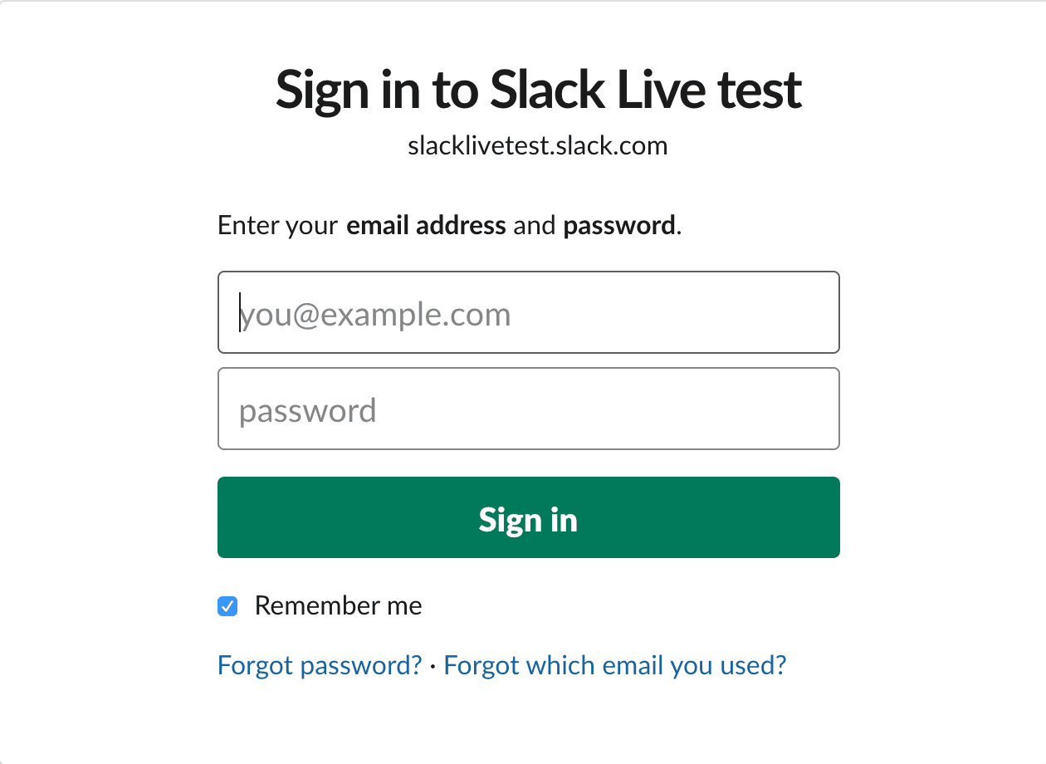Click the white 'Sign in' button label
This screenshot has width=1046, height=764.
(x=528, y=519)
